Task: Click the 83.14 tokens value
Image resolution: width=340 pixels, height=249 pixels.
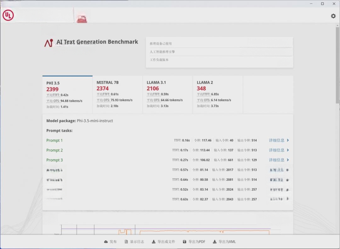Action: click(204, 189)
